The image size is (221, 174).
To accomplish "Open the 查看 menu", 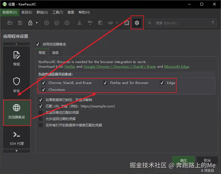I will click(x=71, y=12).
